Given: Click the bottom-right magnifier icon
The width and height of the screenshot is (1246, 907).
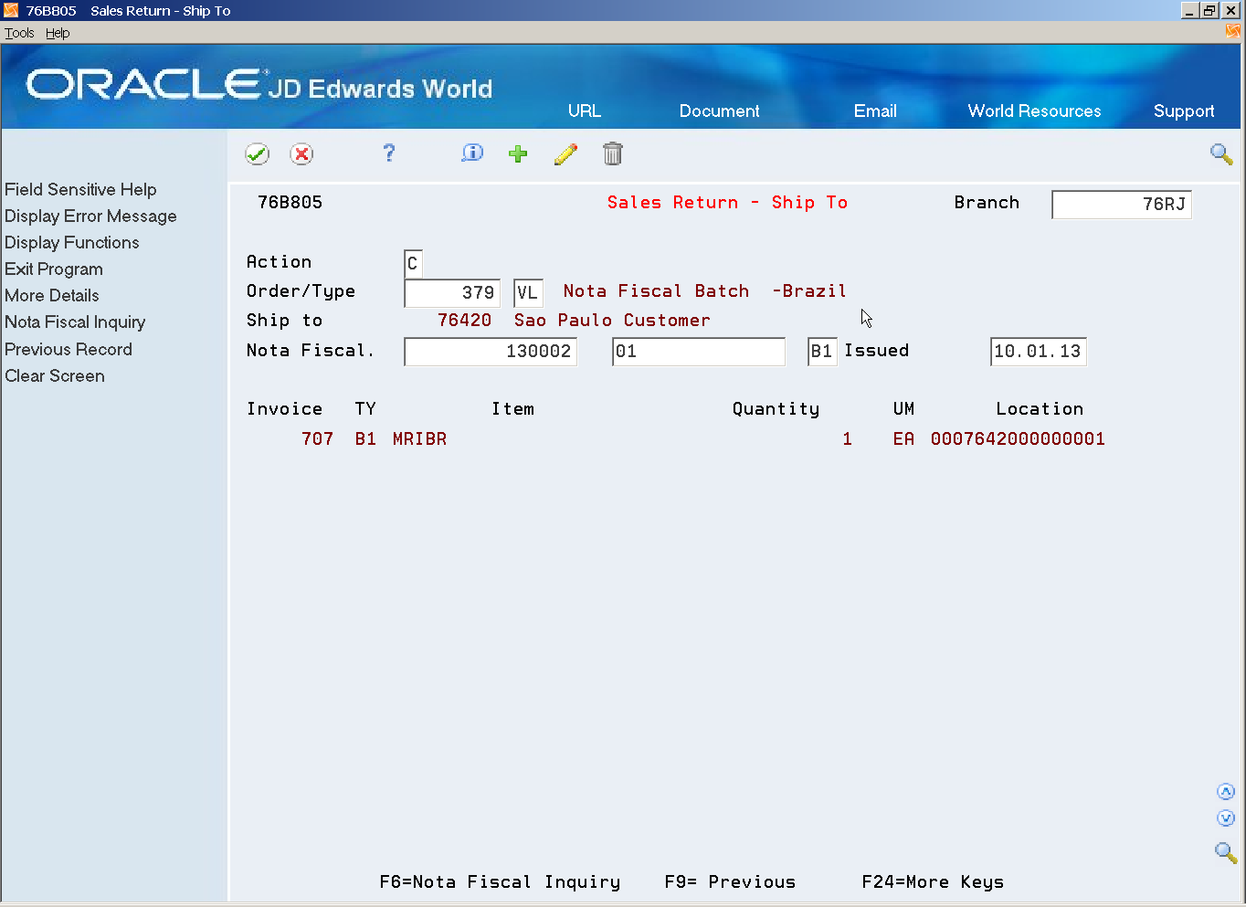Looking at the screenshot, I should coord(1226,853).
